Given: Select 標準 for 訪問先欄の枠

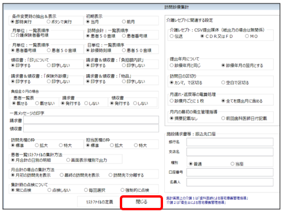Looking at the screenshot, I should tap(13, 145).
